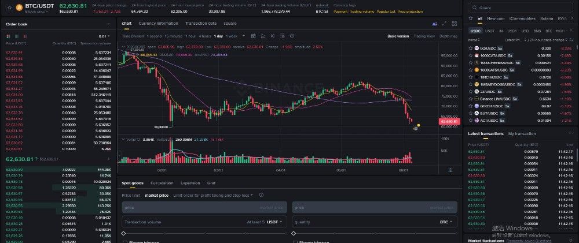Star the ACT/USDC pair

470,121
